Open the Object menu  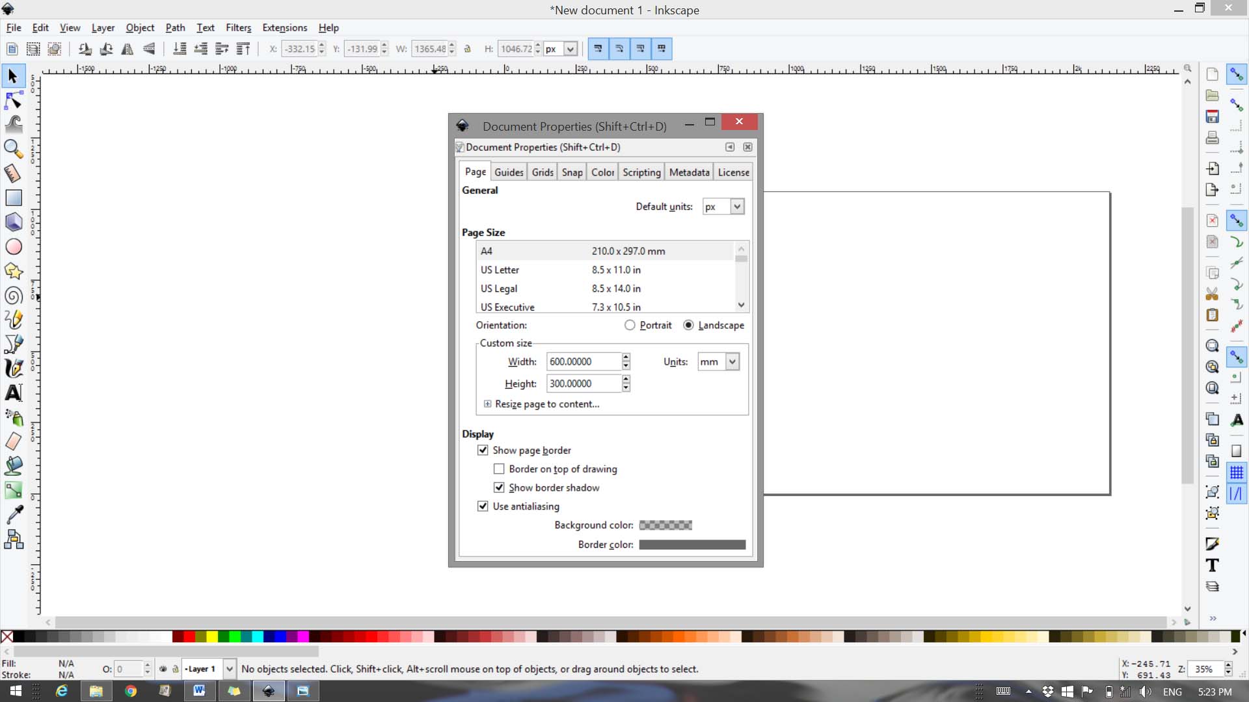tap(140, 27)
